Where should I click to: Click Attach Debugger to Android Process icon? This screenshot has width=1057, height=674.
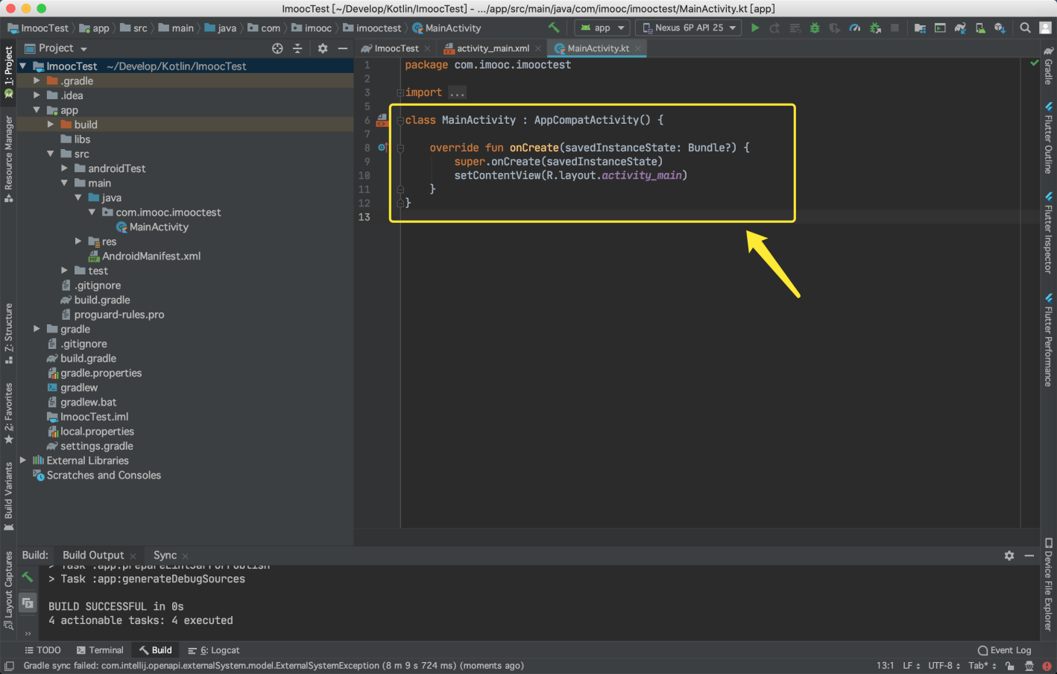pyautogui.click(x=875, y=28)
